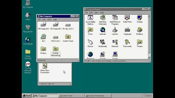
Task: Select 3½ Floppy (A:) drive
Action: [43, 26]
